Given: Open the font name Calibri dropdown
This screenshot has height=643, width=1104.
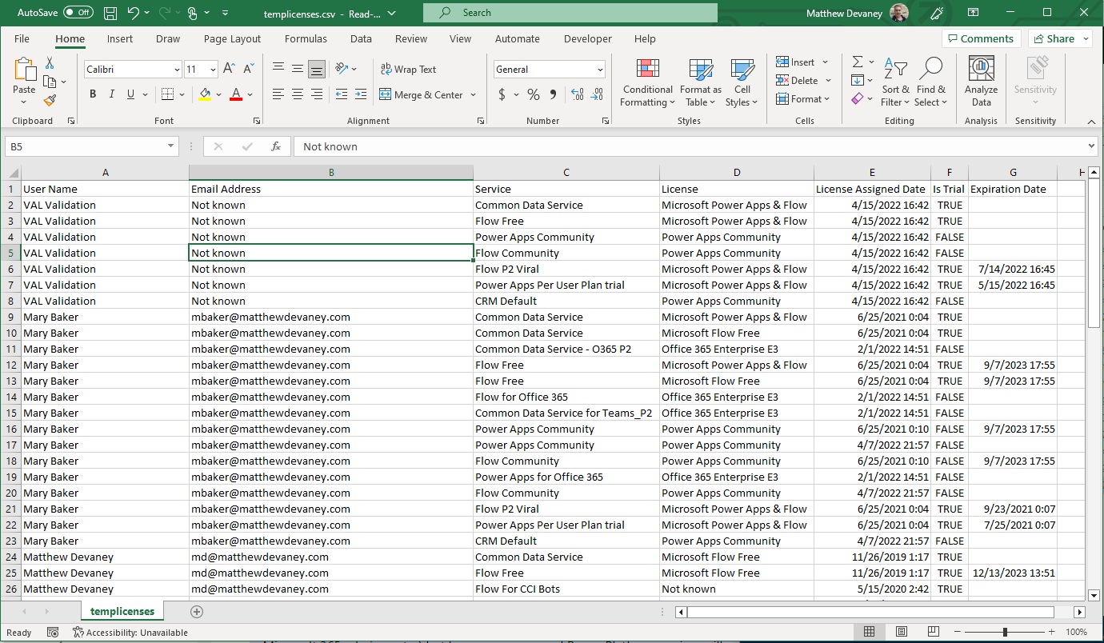Looking at the screenshot, I should coord(177,70).
